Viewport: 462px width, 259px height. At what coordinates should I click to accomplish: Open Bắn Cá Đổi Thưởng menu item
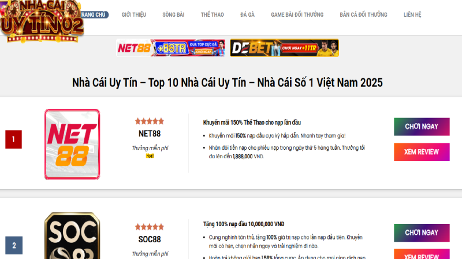pos(363,15)
